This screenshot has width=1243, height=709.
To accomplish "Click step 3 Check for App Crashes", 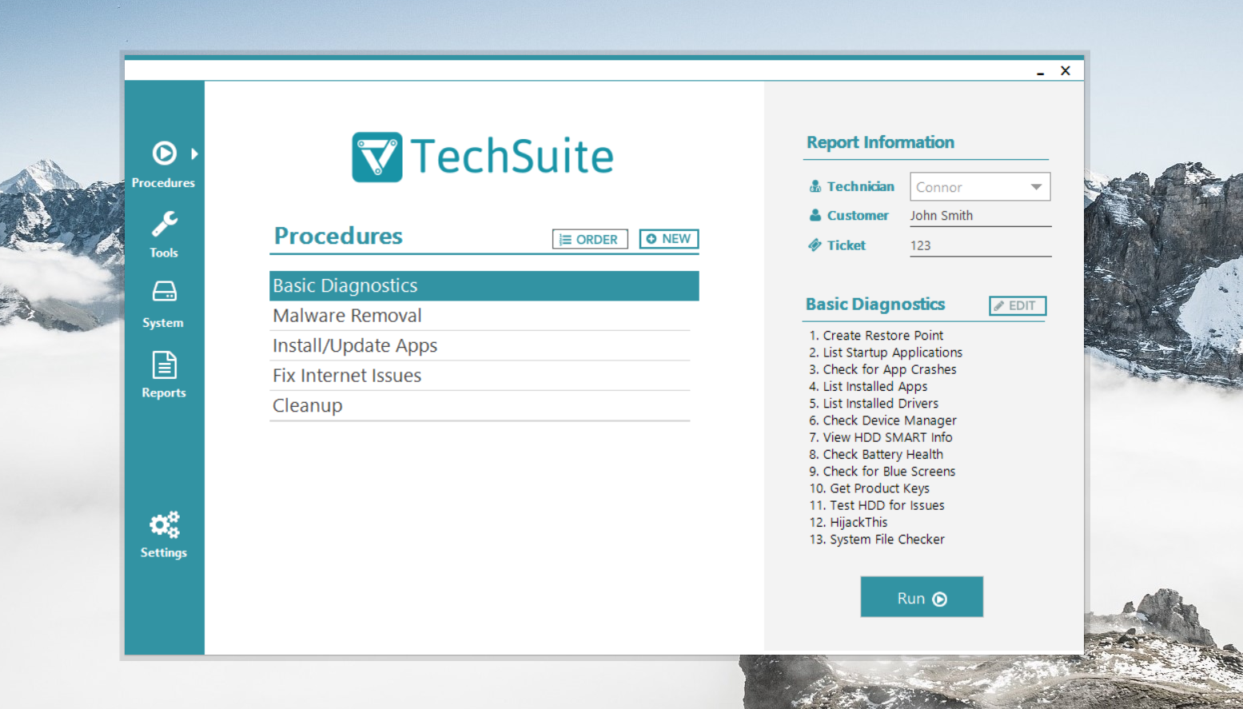I will pos(882,369).
